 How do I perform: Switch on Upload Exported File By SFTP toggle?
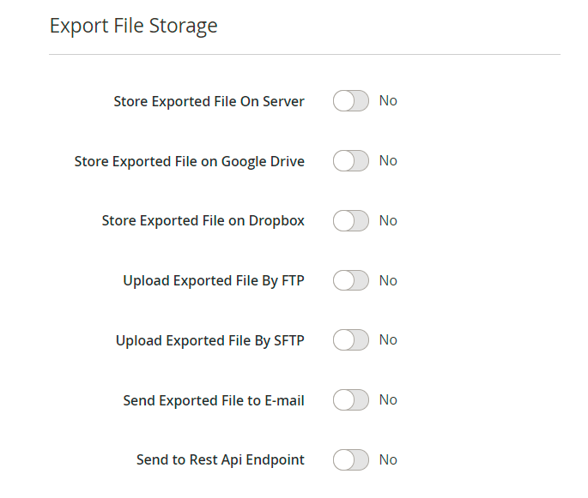tap(350, 340)
